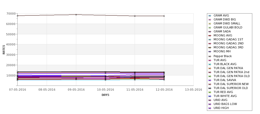
Task: Click the GRAM SADA legend entry
Action: [x=219, y=31]
